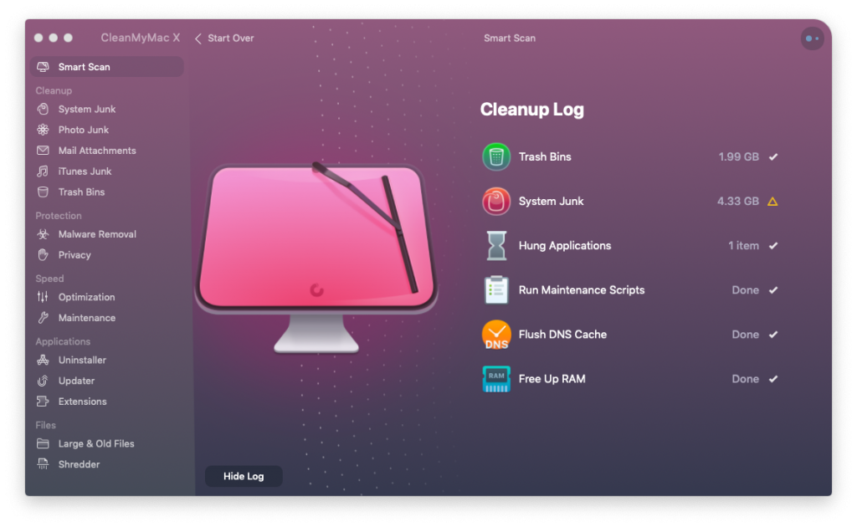Click the Malware Removal biohazard icon

click(x=43, y=233)
